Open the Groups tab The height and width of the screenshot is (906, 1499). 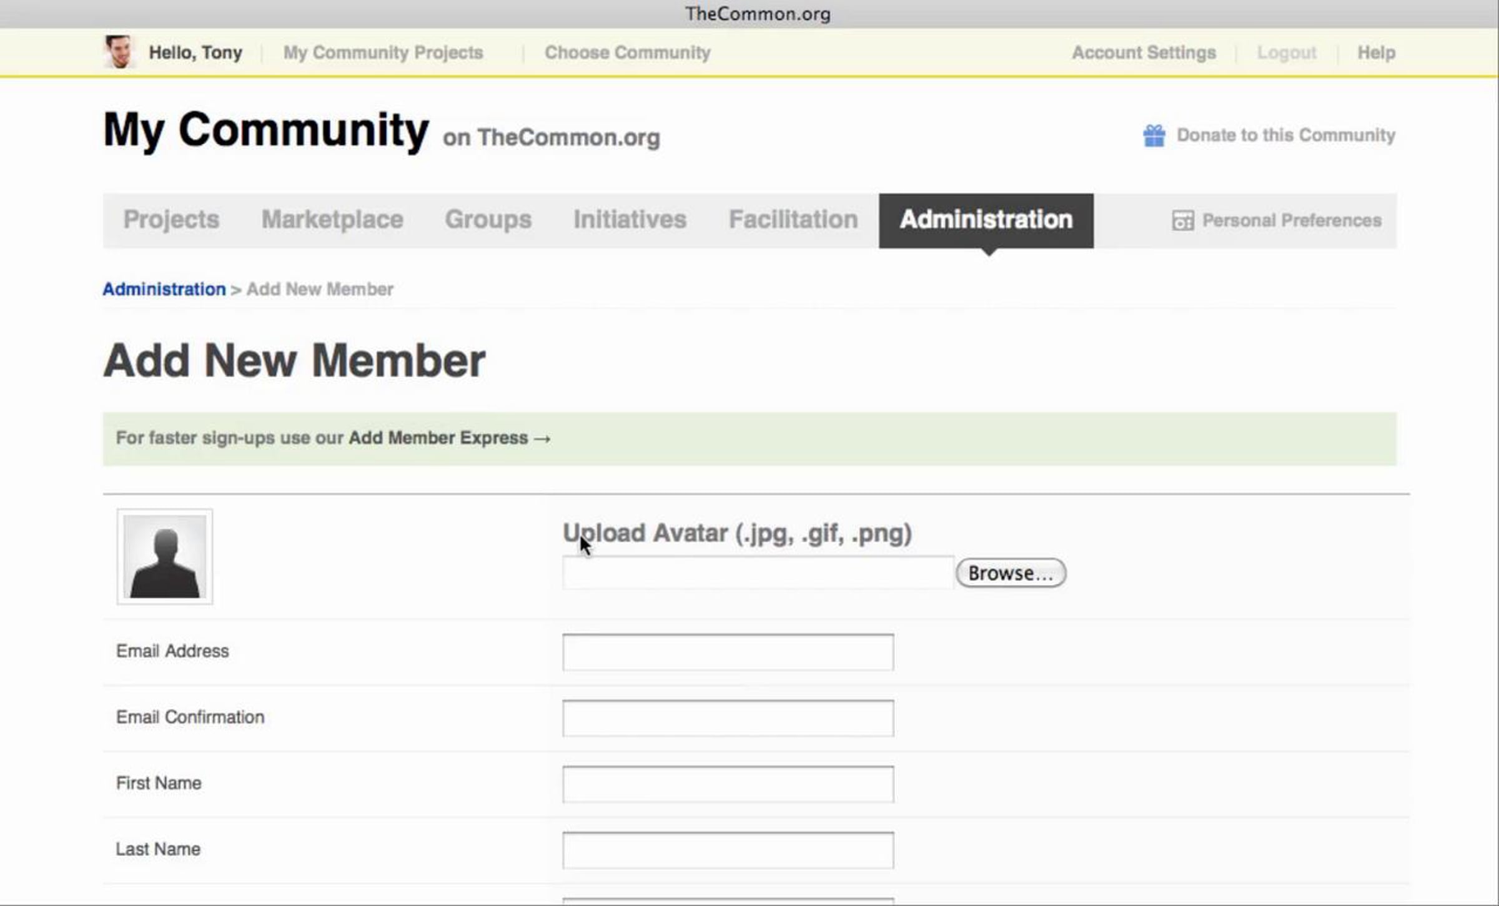488,220
